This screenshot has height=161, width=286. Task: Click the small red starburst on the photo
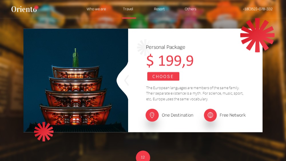[44, 131]
